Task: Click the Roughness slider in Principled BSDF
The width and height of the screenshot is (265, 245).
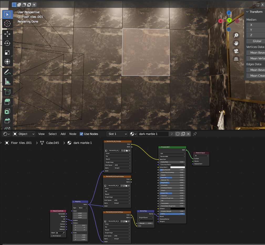Action: coord(172,183)
